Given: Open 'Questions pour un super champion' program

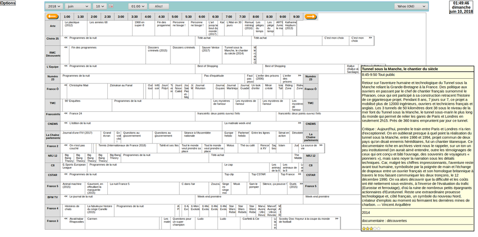Looking at the screenshot, I should point(183,223).
